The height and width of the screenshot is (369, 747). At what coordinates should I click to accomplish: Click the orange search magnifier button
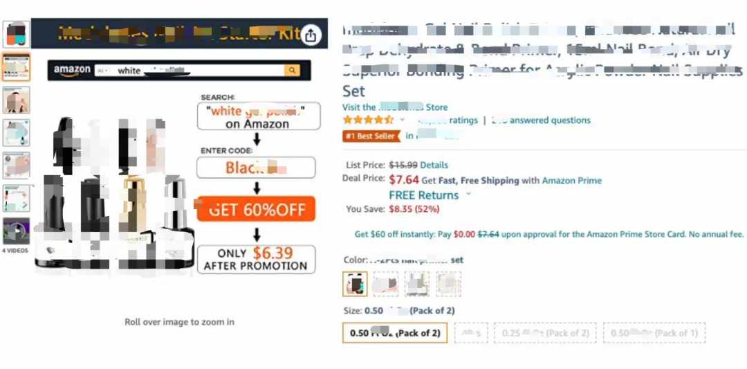(292, 71)
